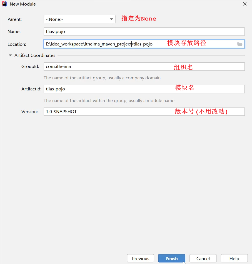Click hint text about module name
The height and width of the screenshot is (264, 252).
click(x=109, y=100)
